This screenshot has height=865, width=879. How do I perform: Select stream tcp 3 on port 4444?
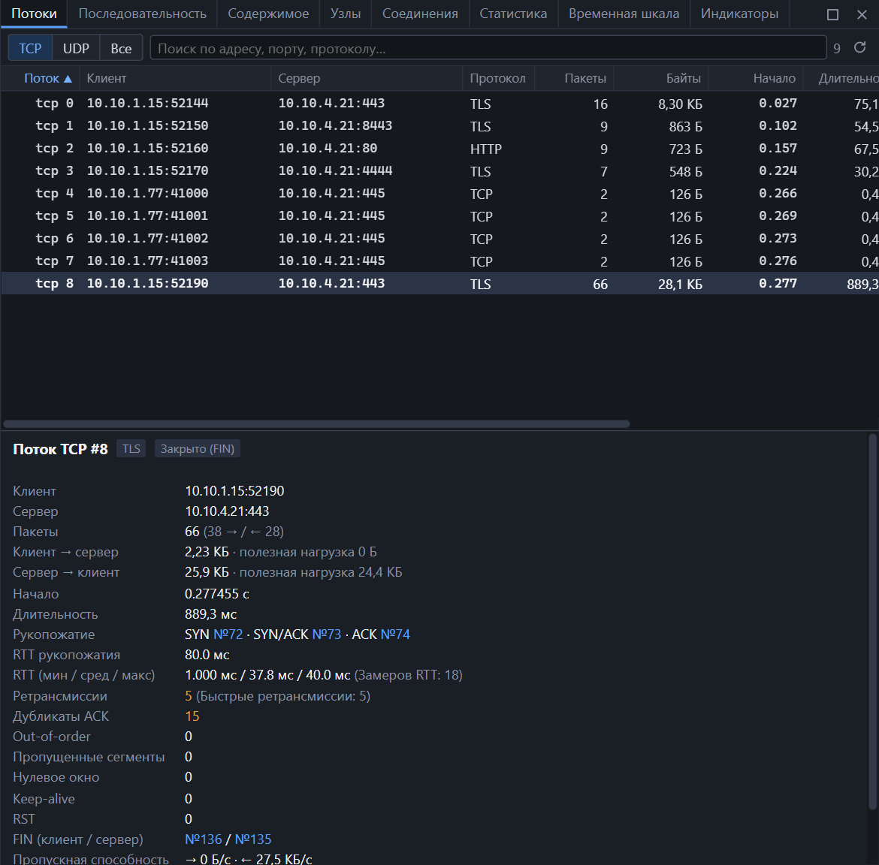tap(440, 171)
